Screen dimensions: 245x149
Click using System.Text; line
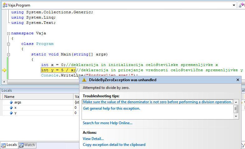pyautogui.click(x=33, y=23)
